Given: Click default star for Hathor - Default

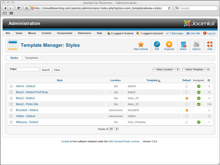Looking at the screenshot, I should coord(187,116).
